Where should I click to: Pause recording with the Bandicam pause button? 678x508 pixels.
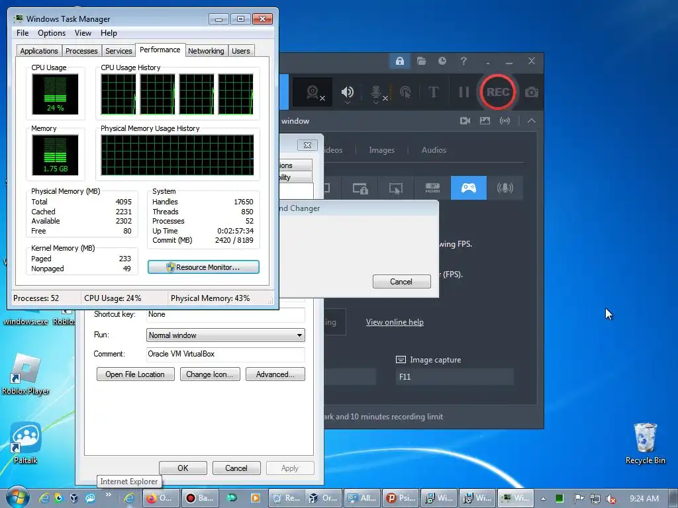click(x=463, y=92)
